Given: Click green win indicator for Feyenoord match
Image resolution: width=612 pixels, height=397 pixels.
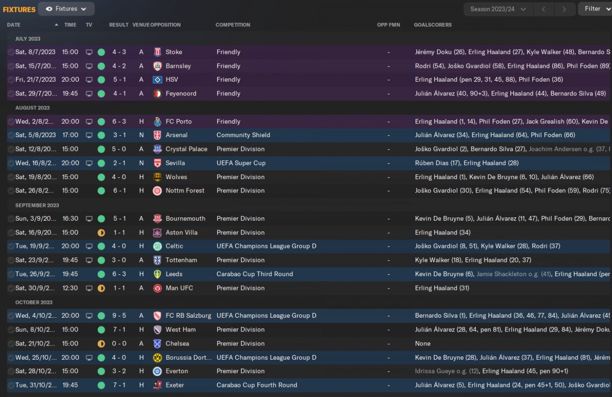Looking at the screenshot, I should [x=101, y=94].
